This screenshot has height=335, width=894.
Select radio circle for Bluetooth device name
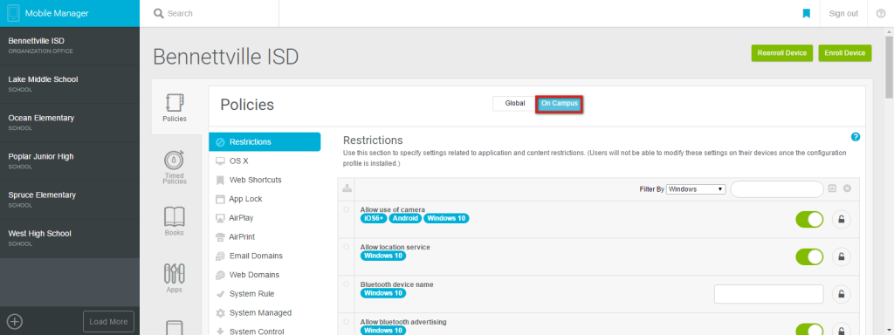[346, 284]
